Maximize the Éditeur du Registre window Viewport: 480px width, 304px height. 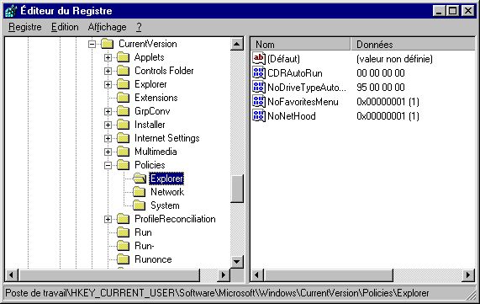tap(452, 11)
